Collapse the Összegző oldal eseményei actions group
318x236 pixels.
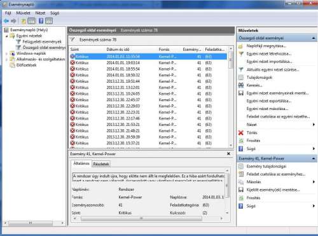coord(314,38)
